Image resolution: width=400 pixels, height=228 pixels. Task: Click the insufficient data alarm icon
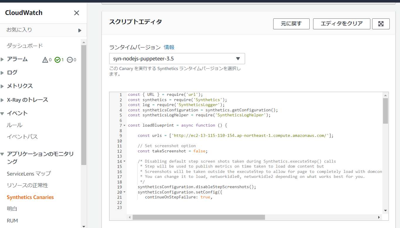70,60
